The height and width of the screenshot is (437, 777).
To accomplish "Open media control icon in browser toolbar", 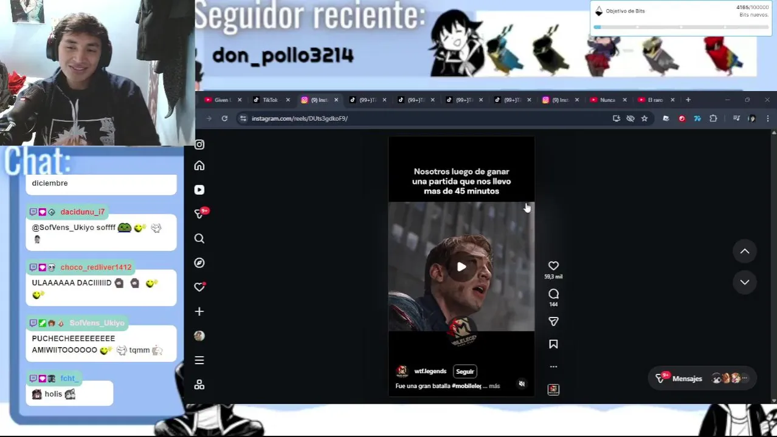I will (736, 118).
